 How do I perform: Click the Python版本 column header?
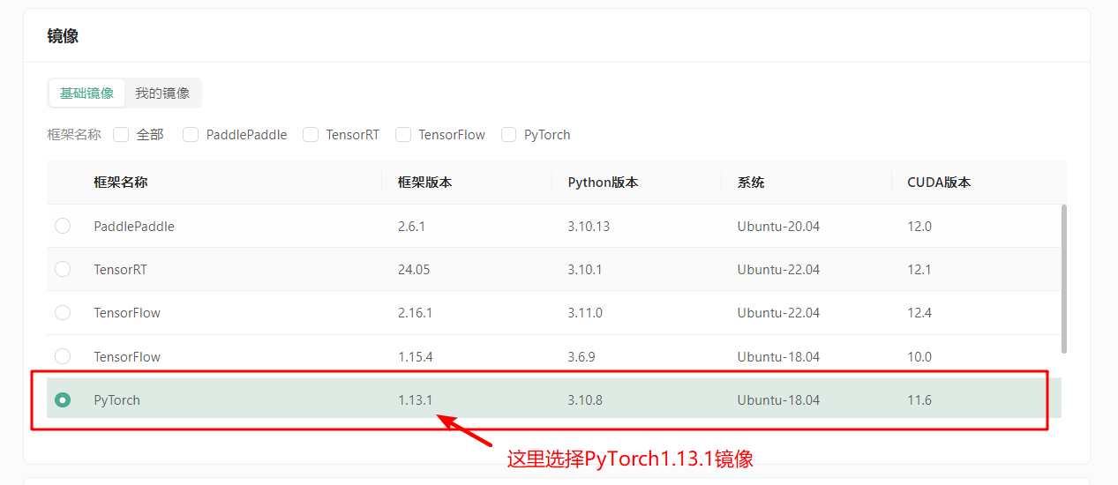coord(603,183)
